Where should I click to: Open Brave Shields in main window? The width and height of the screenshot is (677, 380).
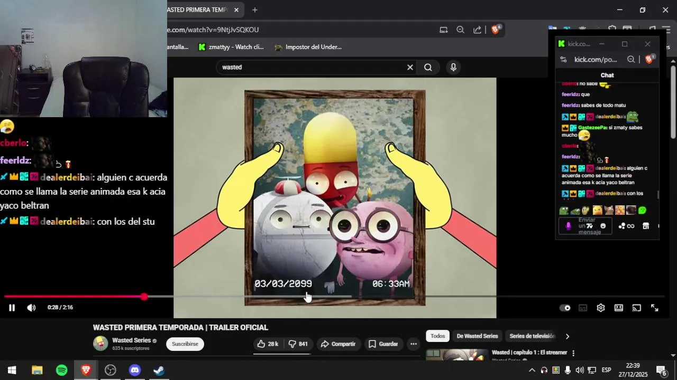click(496, 30)
